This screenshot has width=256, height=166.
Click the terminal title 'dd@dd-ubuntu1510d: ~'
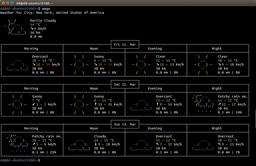(34, 3)
